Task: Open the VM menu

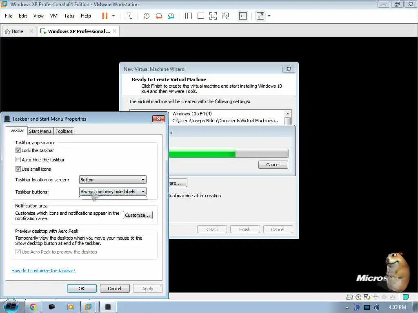Action: (x=54, y=16)
